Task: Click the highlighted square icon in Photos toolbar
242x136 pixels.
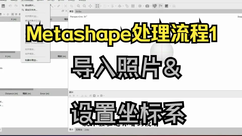Action: pyautogui.click(x=94, y=96)
